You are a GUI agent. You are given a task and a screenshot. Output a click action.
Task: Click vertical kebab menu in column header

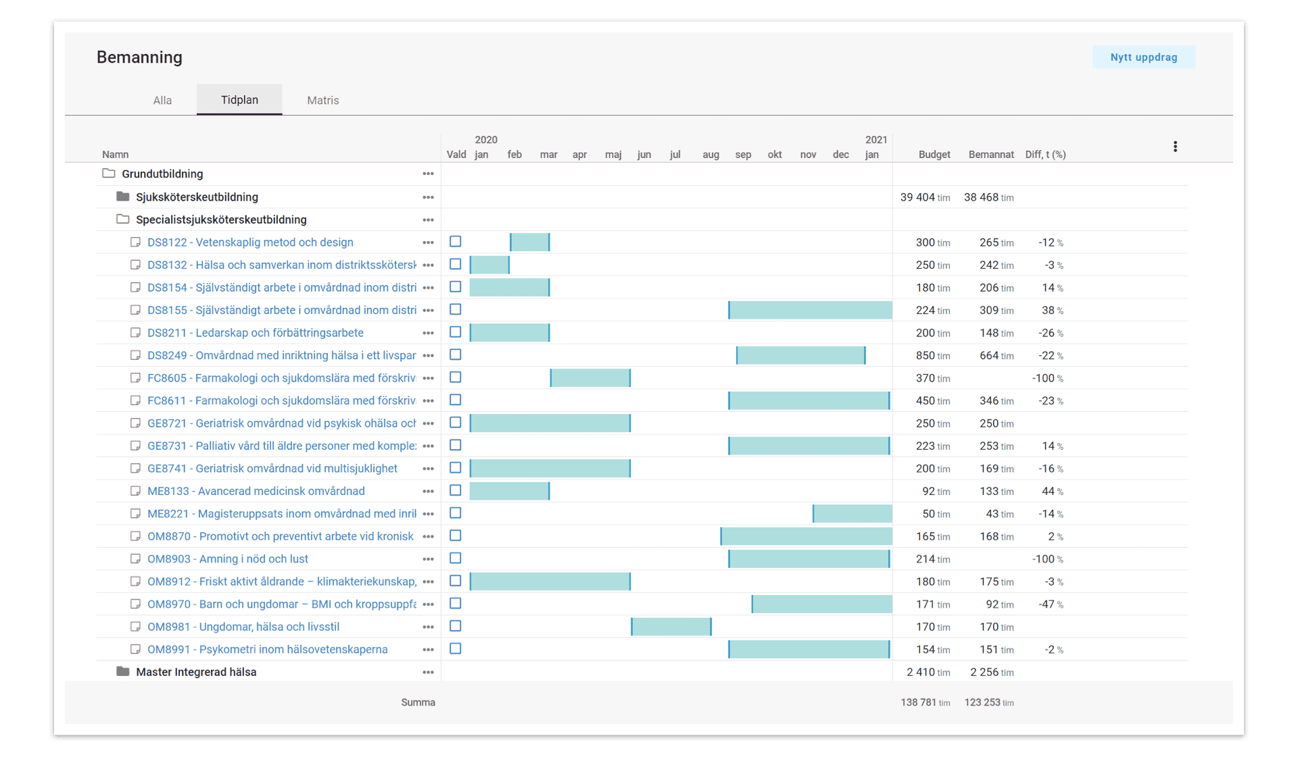[1175, 147]
